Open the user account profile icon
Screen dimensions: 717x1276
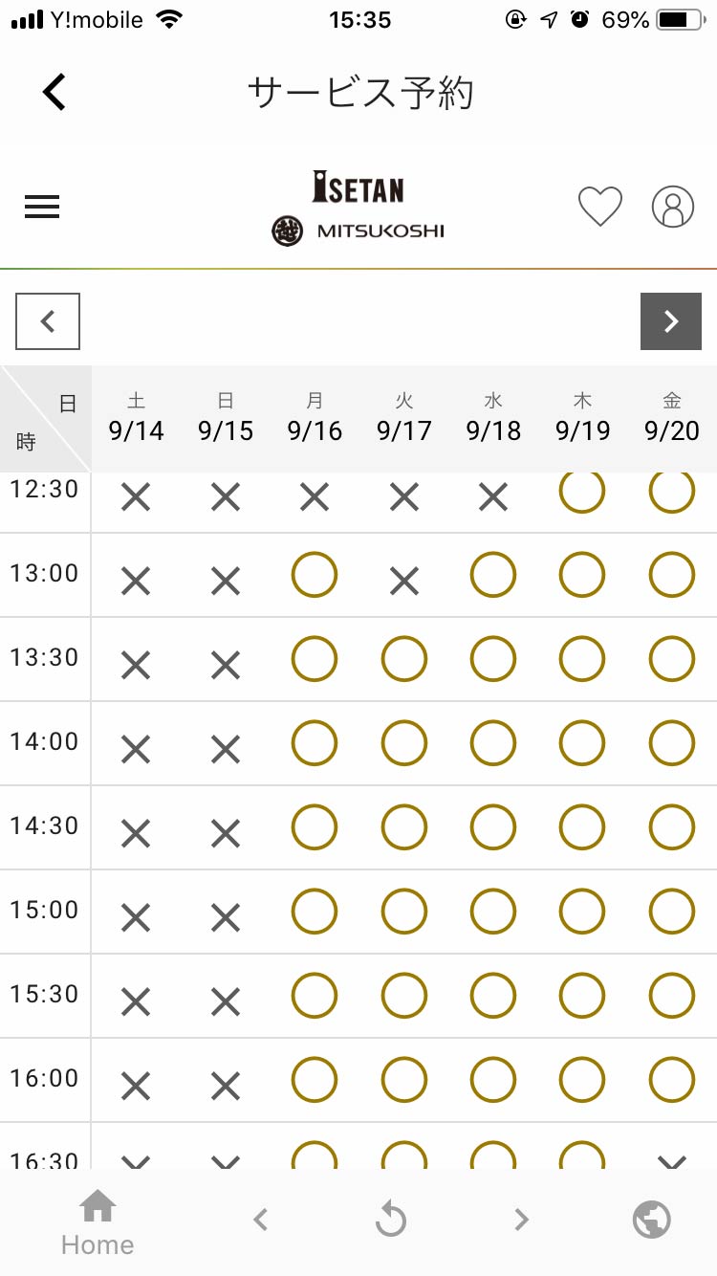[x=673, y=207]
